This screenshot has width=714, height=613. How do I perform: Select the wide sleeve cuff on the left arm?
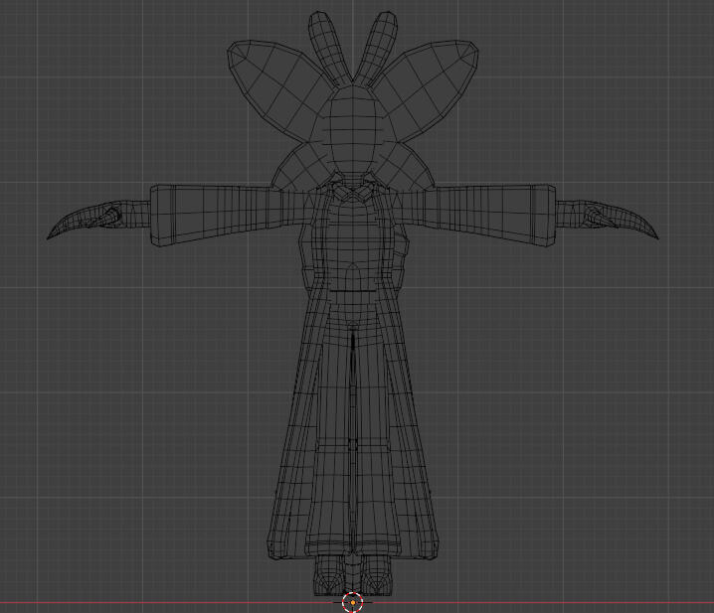coord(163,216)
